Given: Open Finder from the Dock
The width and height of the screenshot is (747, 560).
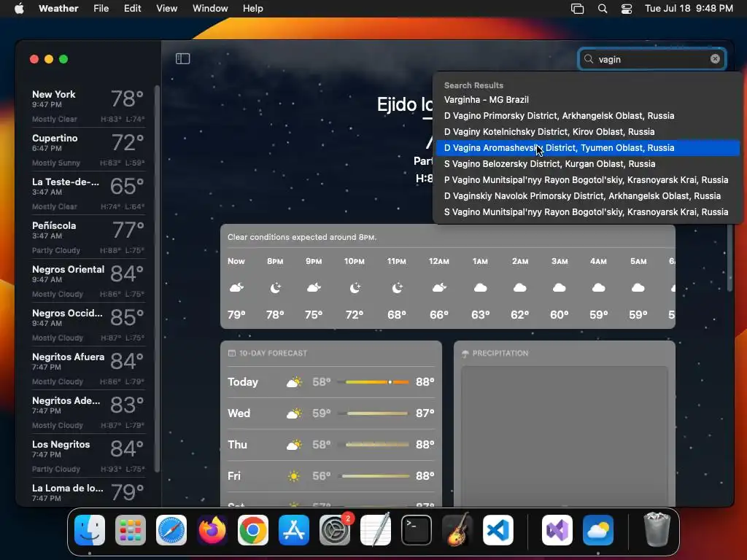Looking at the screenshot, I should click(x=90, y=530).
